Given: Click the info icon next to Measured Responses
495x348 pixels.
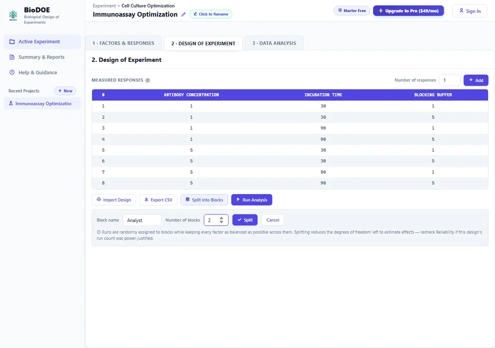Looking at the screenshot, I should 148,80.
